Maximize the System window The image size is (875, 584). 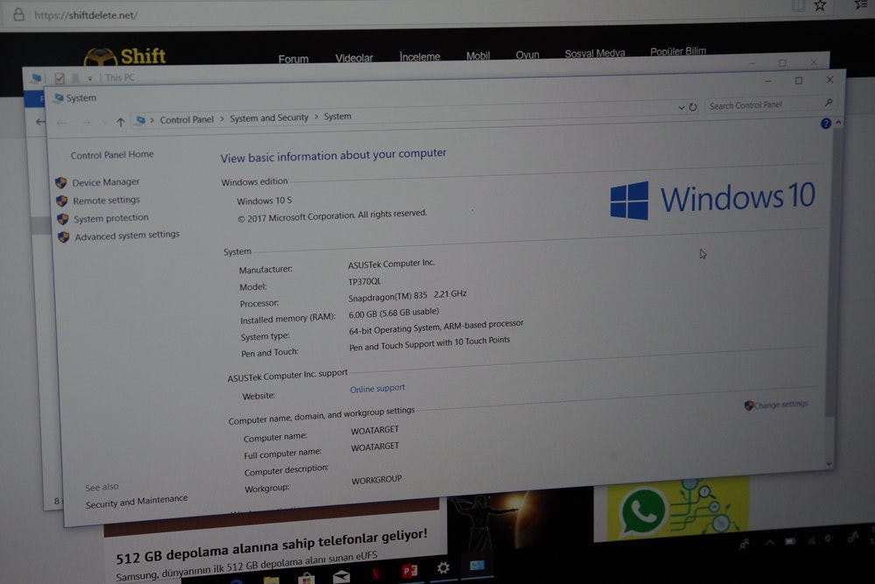click(x=799, y=81)
